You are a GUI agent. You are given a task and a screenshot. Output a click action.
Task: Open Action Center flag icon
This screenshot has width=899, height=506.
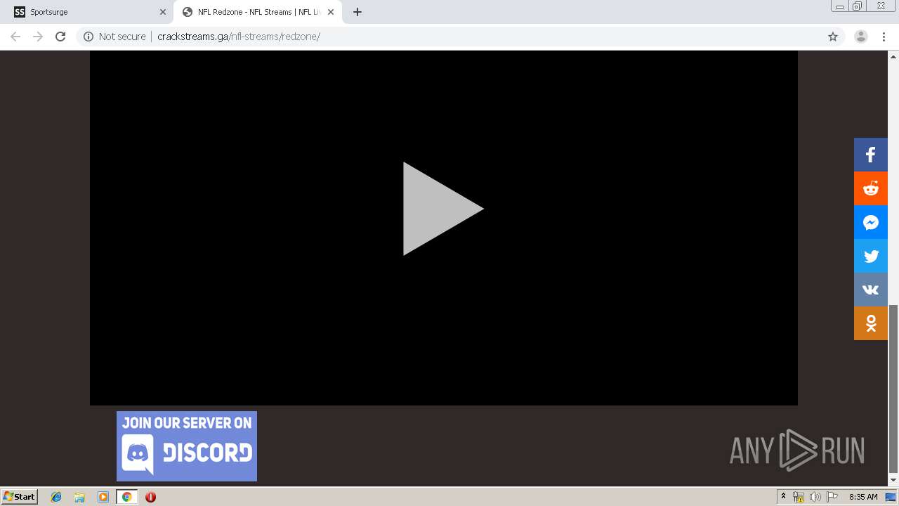[832, 497]
